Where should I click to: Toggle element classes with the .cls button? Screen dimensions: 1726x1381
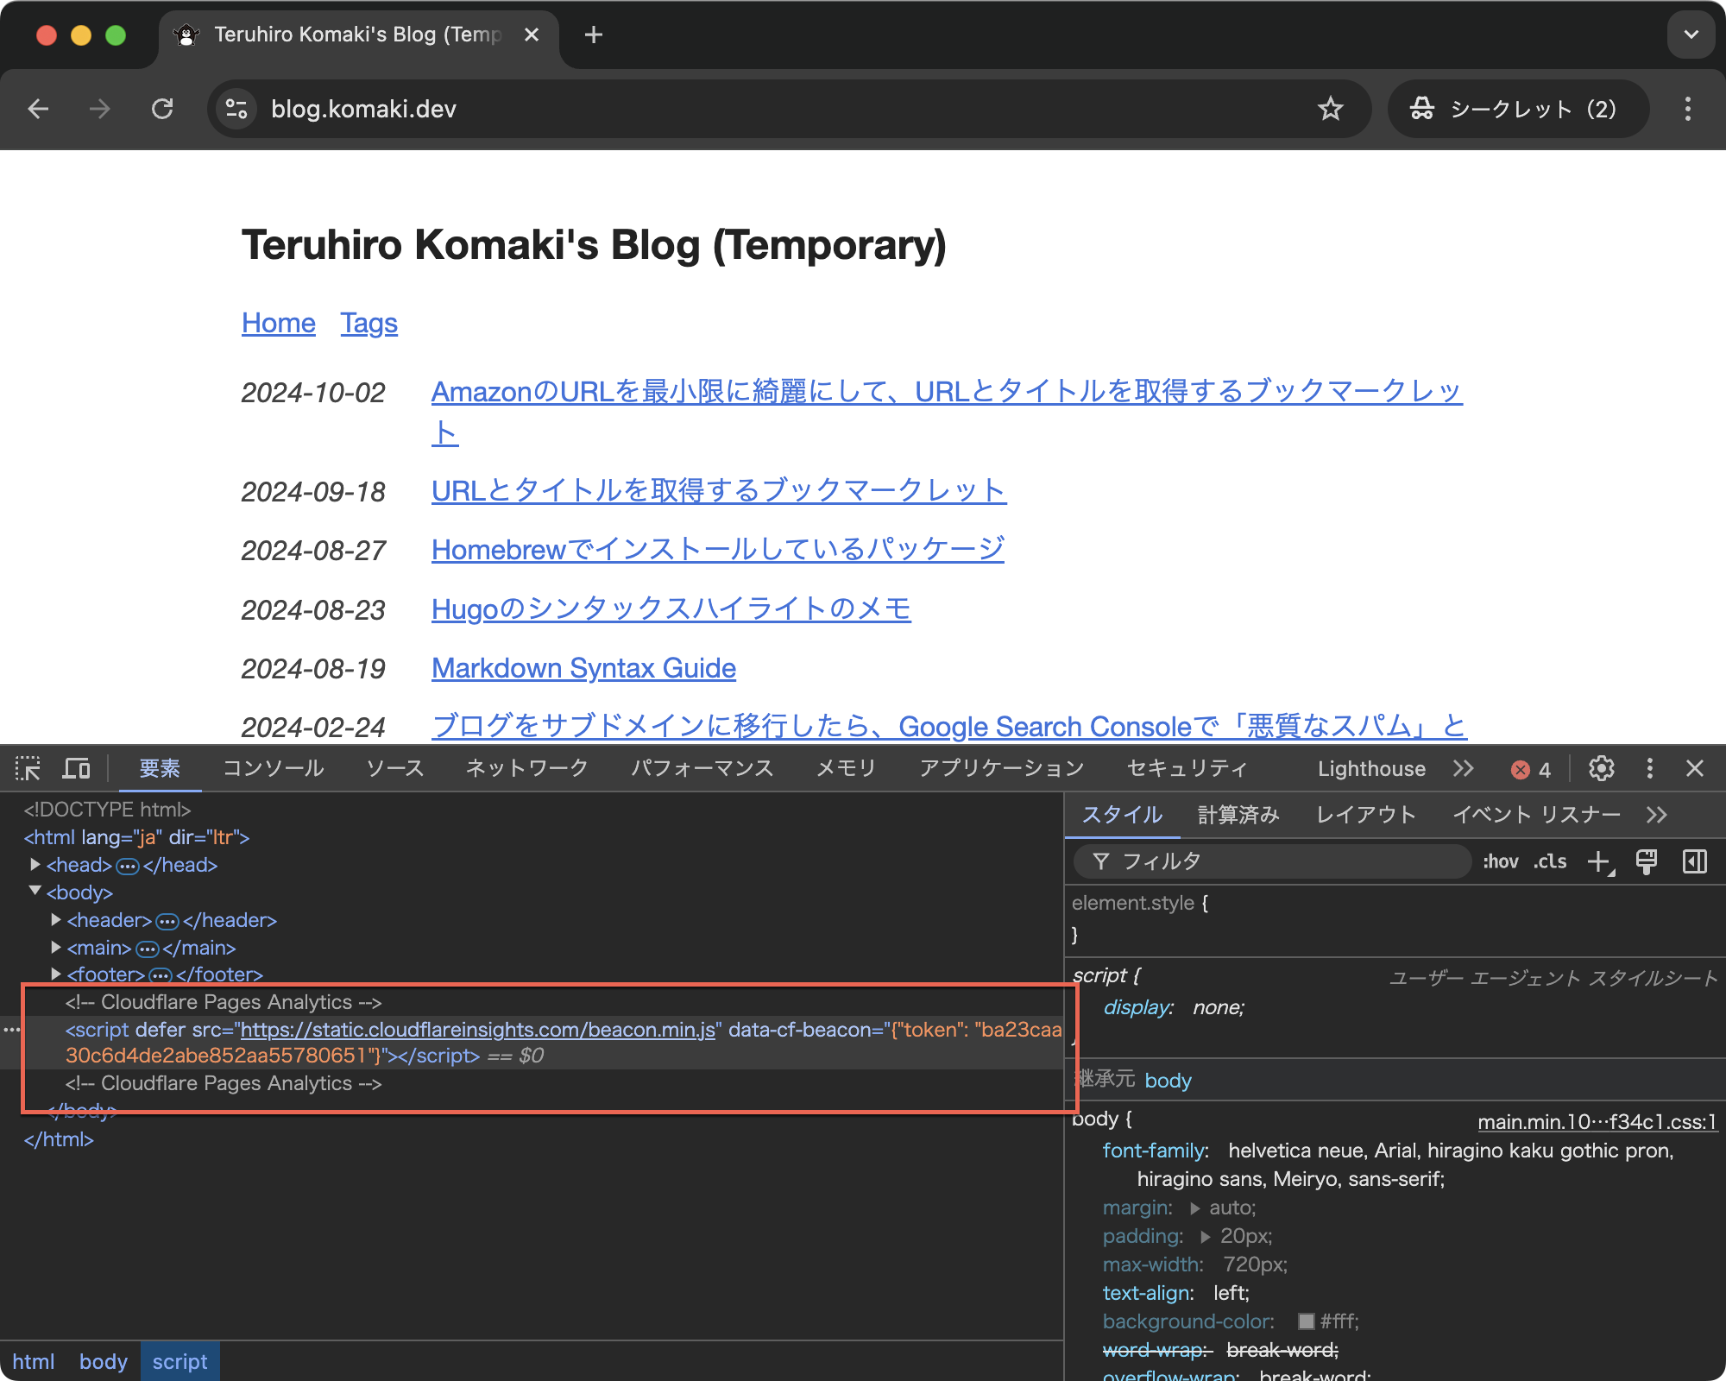tap(1549, 861)
